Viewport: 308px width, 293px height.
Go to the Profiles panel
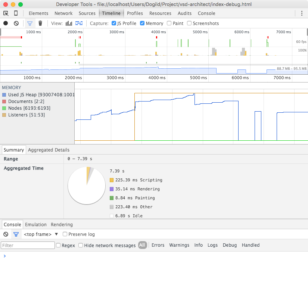coord(135,13)
